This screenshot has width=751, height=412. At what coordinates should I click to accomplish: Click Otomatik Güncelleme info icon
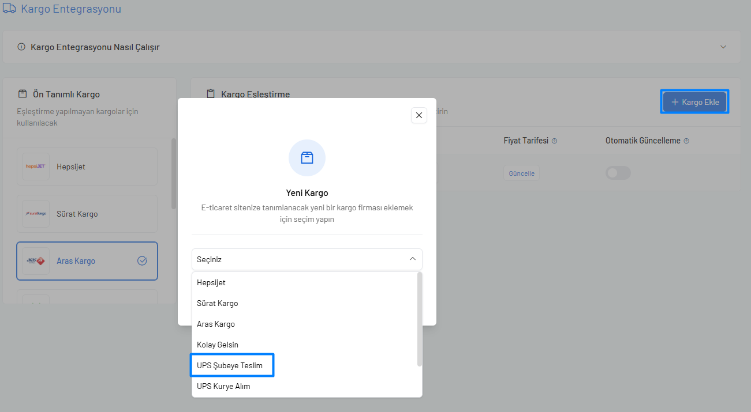pyautogui.click(x=686, y=141)
